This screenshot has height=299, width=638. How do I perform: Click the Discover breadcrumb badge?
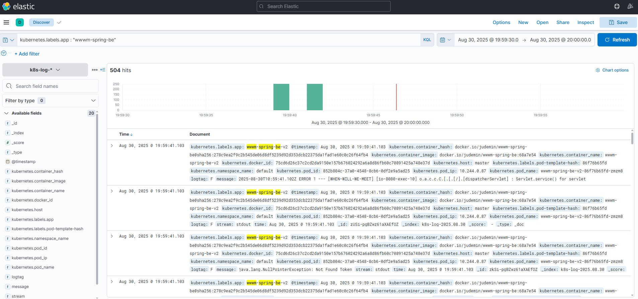[x=42, y=22]
